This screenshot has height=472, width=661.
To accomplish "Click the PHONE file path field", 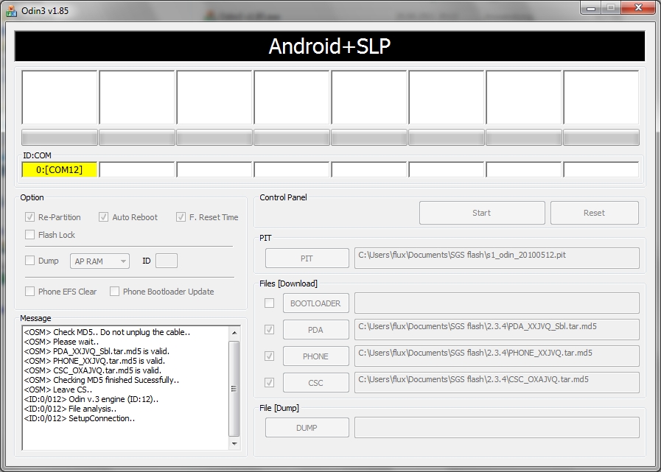I will tap(497, 356).
